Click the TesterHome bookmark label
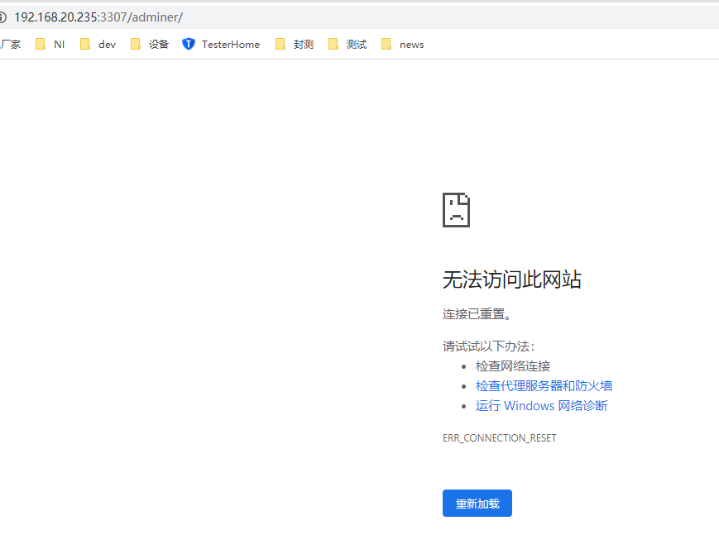The width and height of the screenshot is (719, 535). tap(230, 45)
